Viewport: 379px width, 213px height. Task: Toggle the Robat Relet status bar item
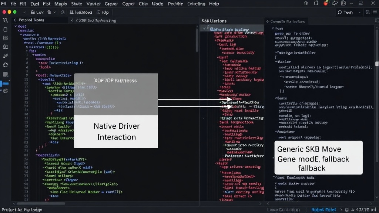point(323,210)
